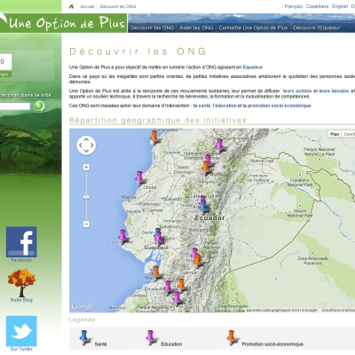Screen dimensions: 355x355
Task: Zoom in with map plus button
Action: 86,168
